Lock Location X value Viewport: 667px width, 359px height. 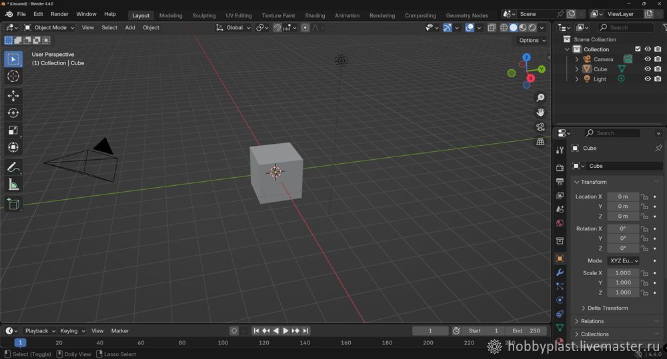645,196
